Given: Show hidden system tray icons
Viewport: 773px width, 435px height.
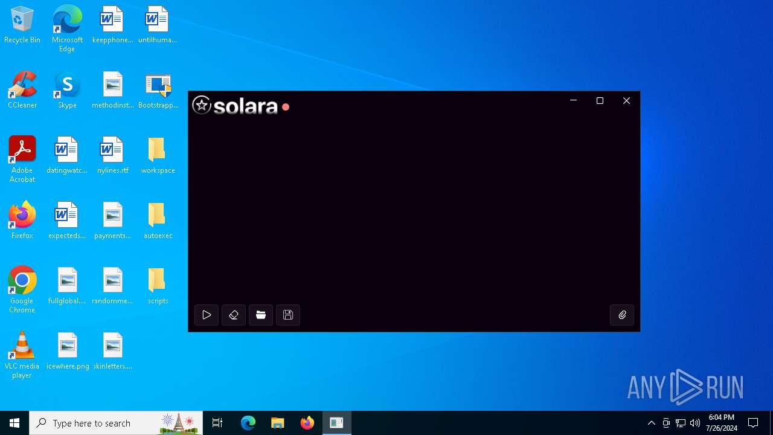Looking at the screenshot, I should [x=652, y=423].
